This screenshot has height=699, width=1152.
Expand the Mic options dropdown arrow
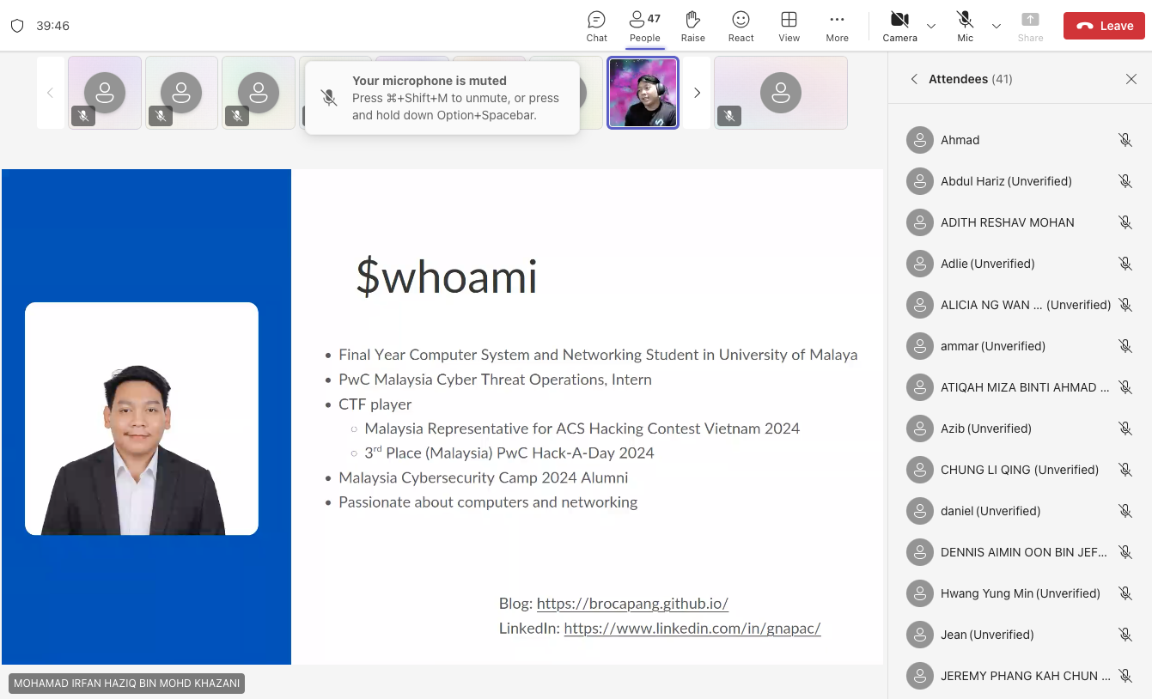click(x=997, y=26)
